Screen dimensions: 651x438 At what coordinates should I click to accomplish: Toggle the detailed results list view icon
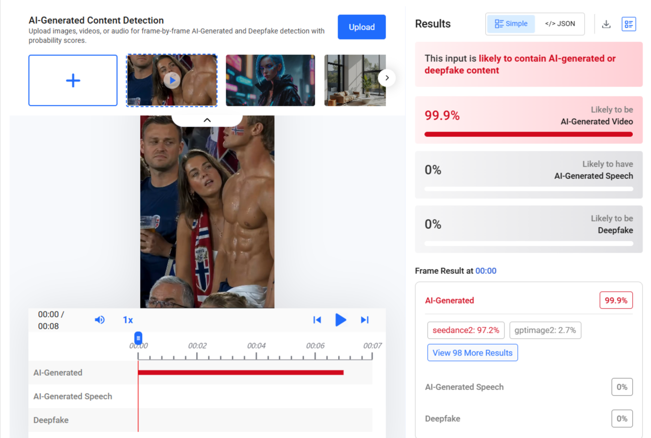[629, 24]
